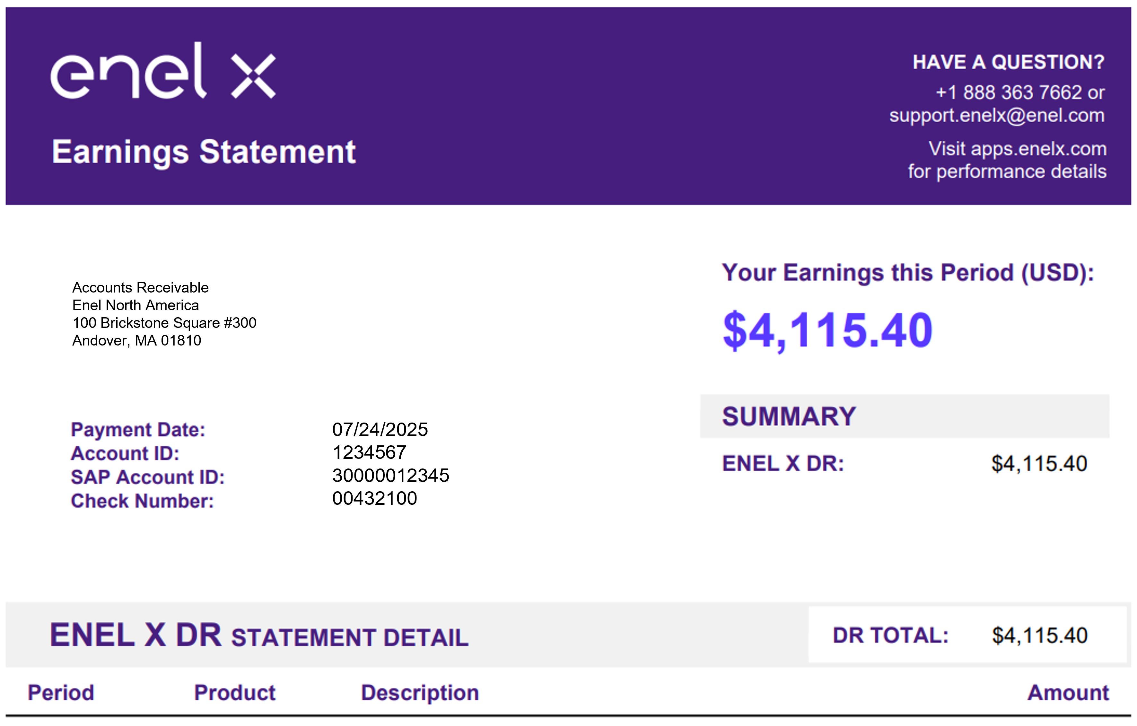Follow the apps.enelx.com link

pyautogui.click(x=1039, y=149)
